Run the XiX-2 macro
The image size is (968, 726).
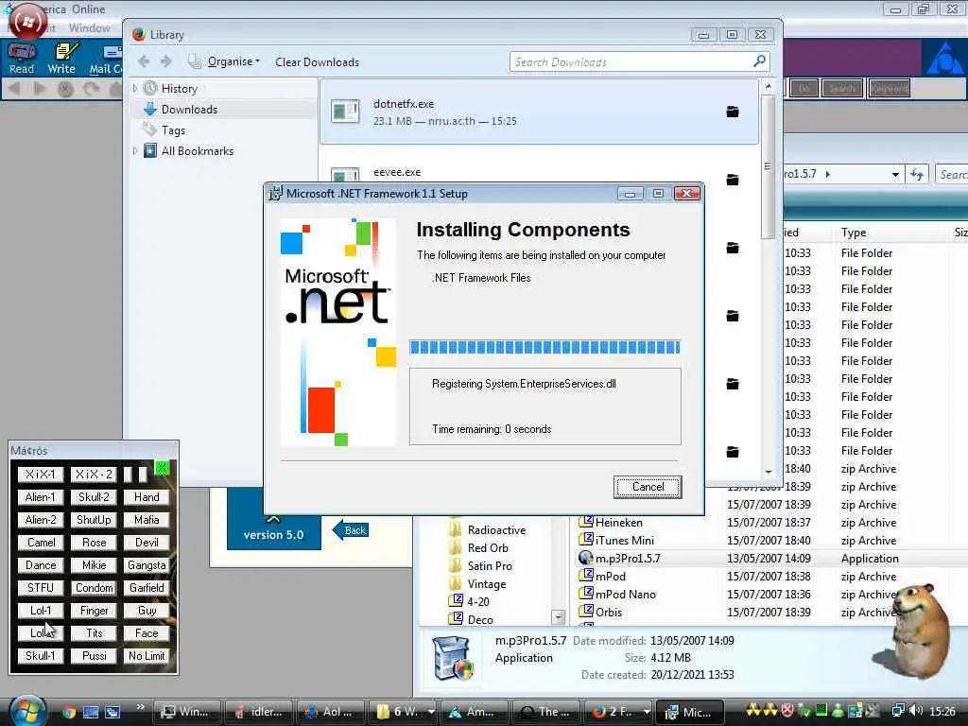[94, 475]
